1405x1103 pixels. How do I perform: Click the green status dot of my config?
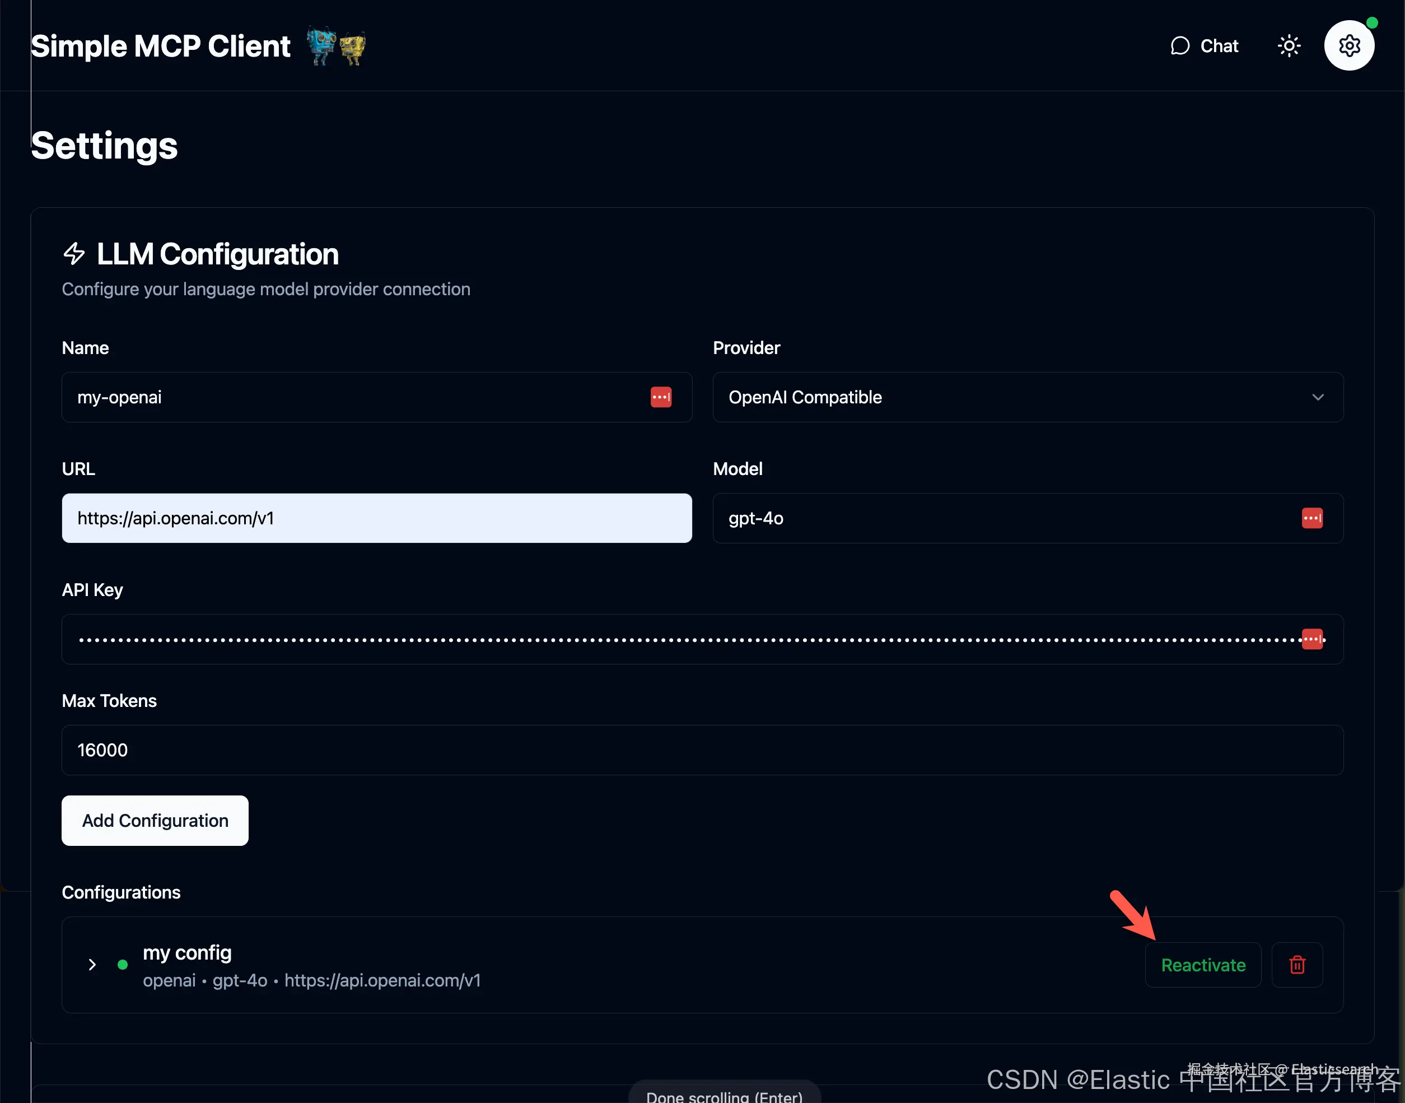pyautogui.click(x=123, y=965)
